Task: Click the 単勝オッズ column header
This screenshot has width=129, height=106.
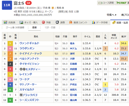Action: (114, 37)
